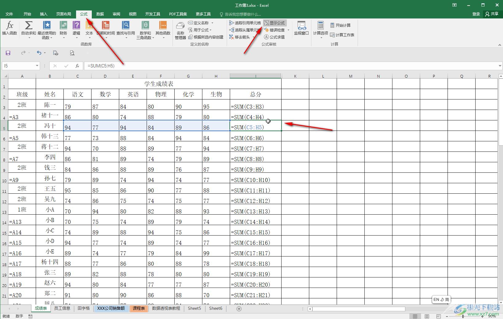The image size is (503, 319).
Task: Click the zoom slider handle
Action: [x=463, y=316]
